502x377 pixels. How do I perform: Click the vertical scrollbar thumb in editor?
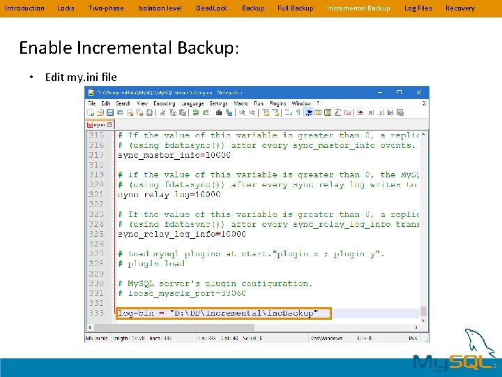423,311
